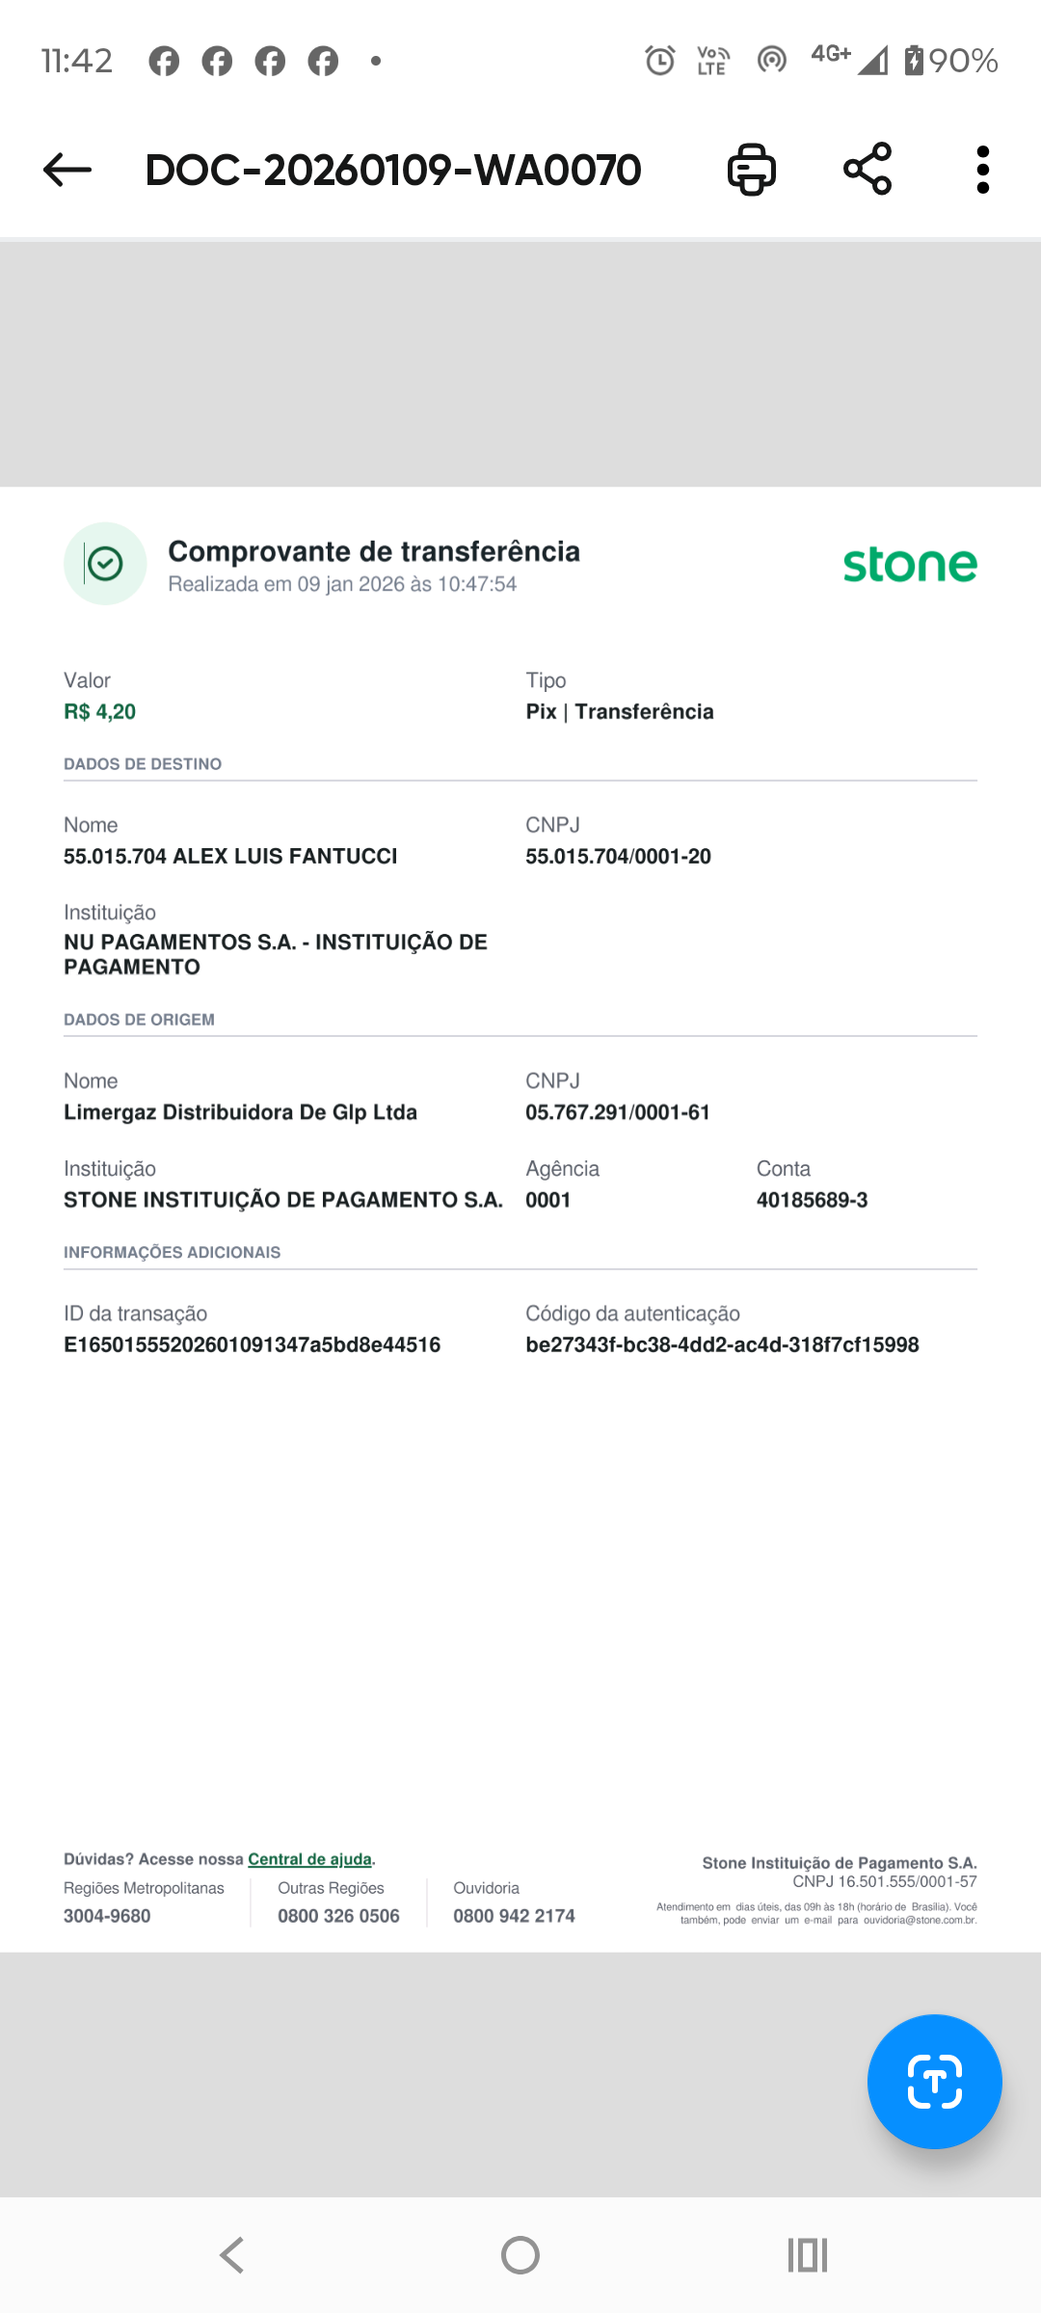Tap the blue text recognition scan button
The height and width of the screenshot is (2313, 1041).
click(934, 2082)
